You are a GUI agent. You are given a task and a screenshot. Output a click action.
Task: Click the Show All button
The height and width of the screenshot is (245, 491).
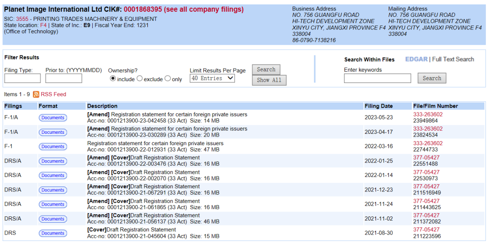point(269,80)
